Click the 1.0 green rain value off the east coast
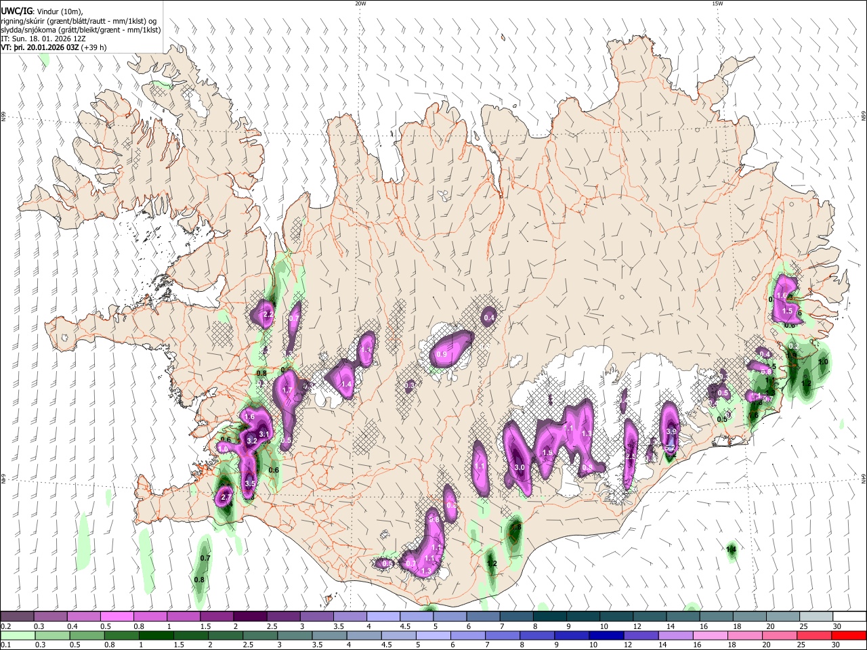 823,362
